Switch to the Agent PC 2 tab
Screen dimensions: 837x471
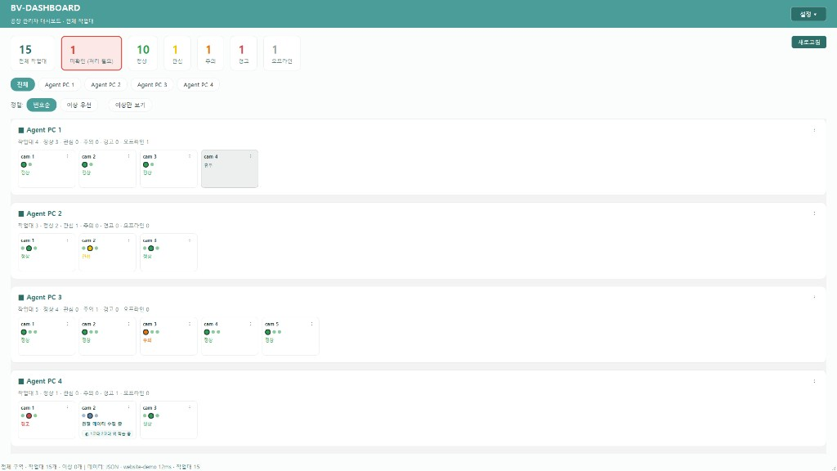(x=105, y=84)
